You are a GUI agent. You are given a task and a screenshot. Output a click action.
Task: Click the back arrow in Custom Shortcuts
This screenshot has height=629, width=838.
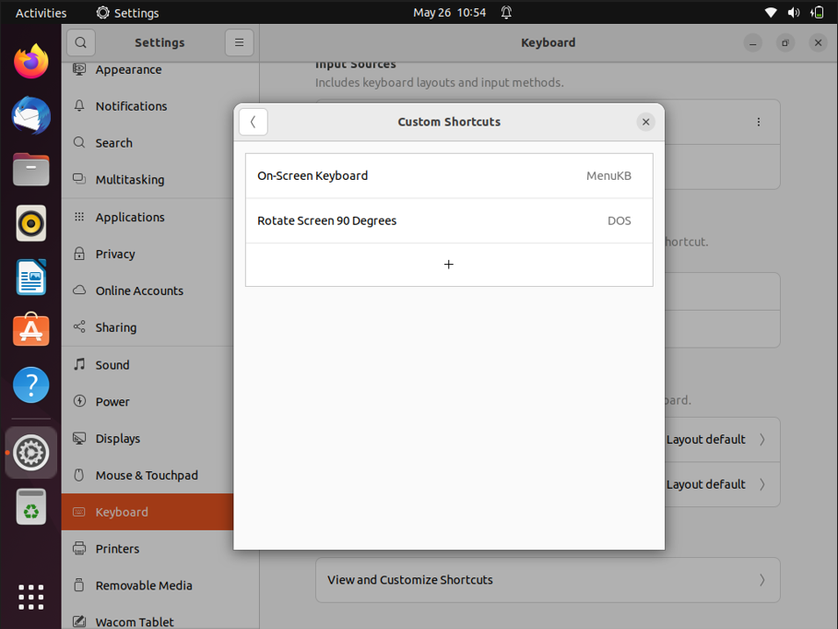tap(254, 122)
